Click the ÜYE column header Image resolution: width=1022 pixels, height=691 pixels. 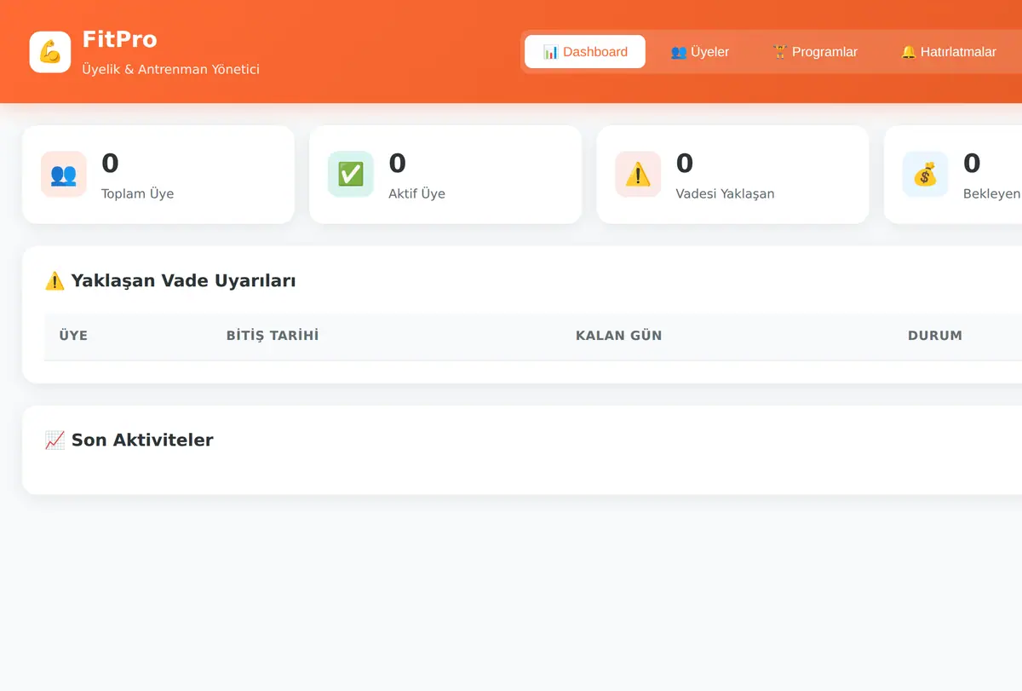coord(73,336)
